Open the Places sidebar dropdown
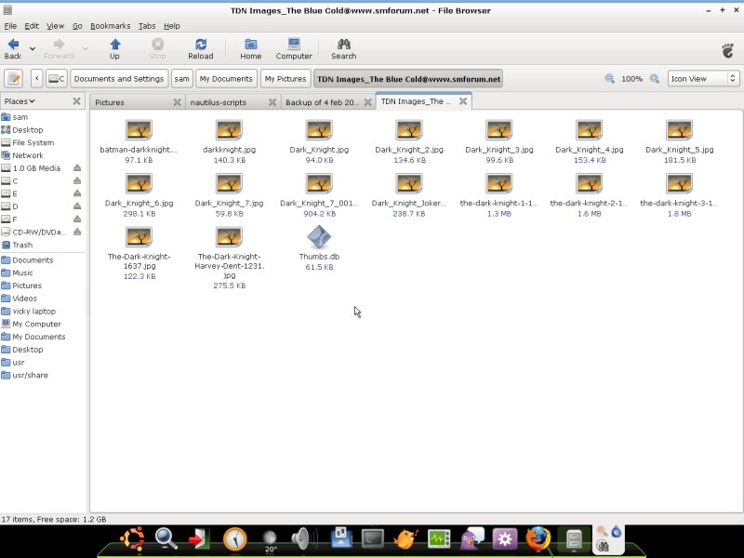 tap(20, 101)
